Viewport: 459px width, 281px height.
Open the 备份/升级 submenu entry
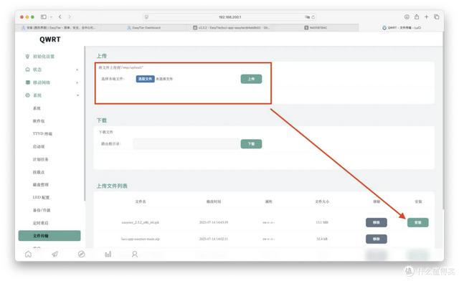click(42, 210)
